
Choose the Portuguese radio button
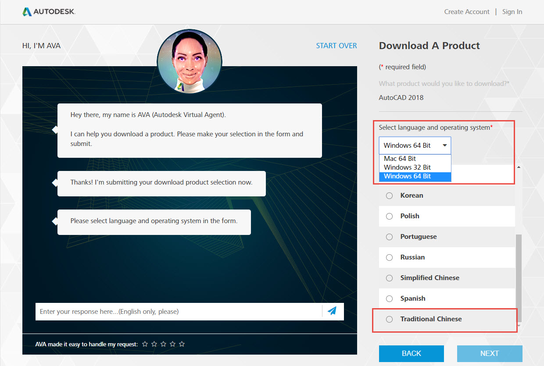coord(389,237)
